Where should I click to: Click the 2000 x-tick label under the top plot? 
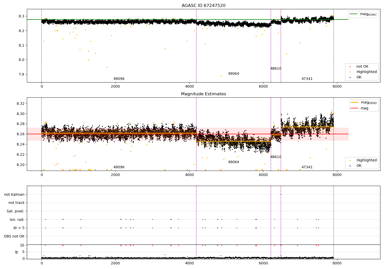pos(115,86)
